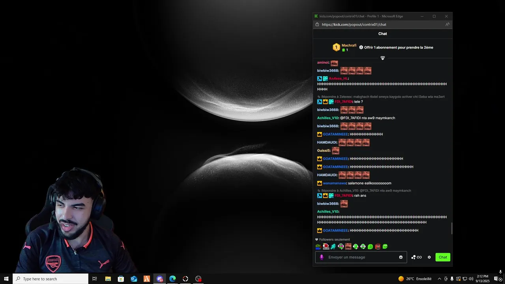Click the 'rah ans' message text
The image size is (505, 284).
360,196
